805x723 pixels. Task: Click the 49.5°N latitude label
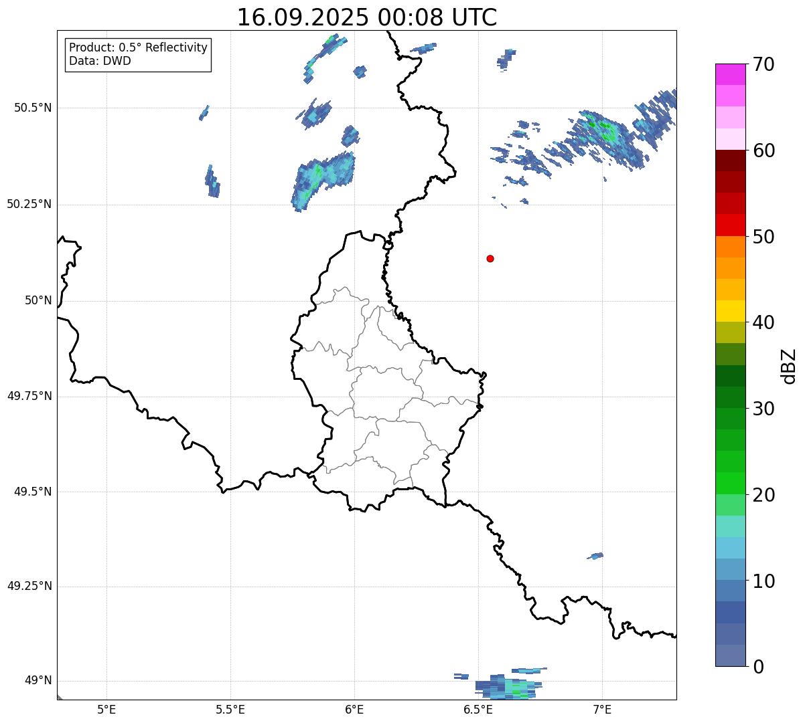[x=33, y=492]
